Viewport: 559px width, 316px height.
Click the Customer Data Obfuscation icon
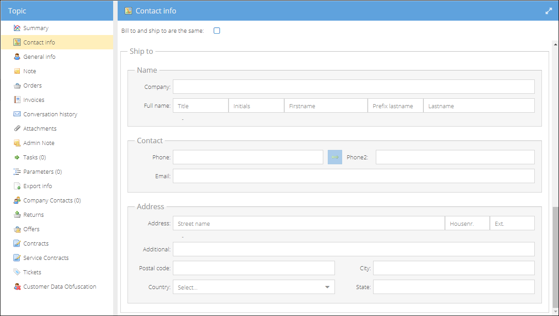(17, 286)
